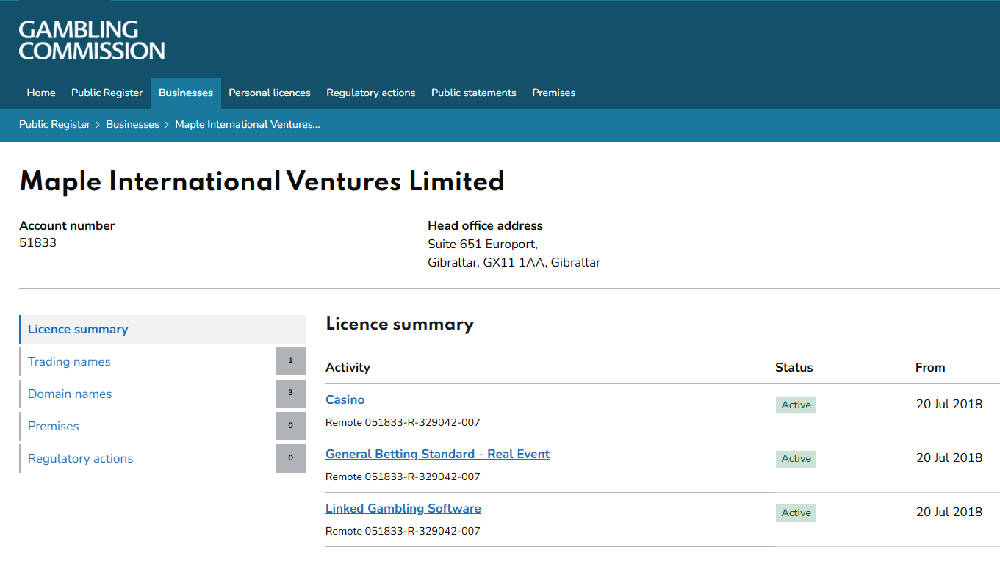
Task: Open Regulatory actions in top navigation
Action: 371,93
